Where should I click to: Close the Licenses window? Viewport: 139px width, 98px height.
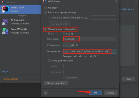136,2
